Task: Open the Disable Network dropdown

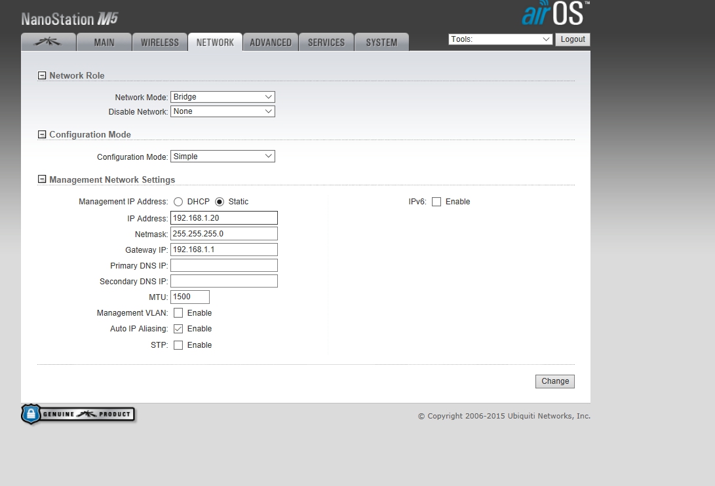Action: (x=222, y=111)
